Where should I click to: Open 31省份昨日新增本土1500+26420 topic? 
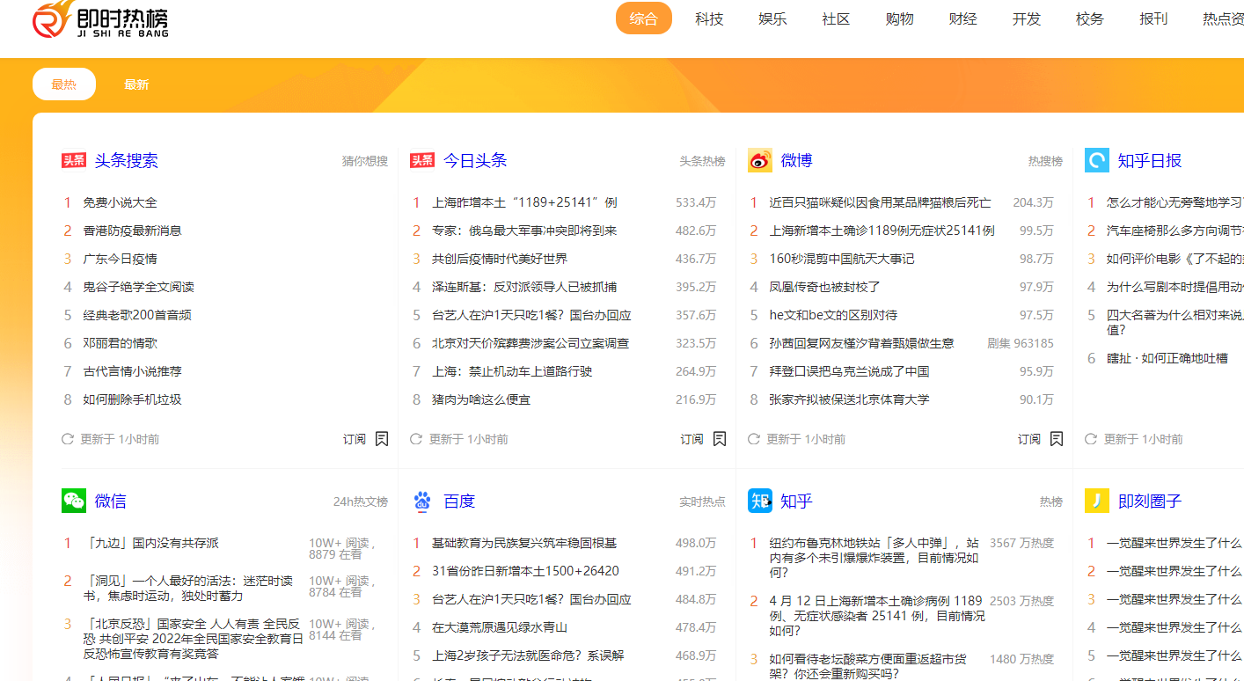[x=525, y=571]
